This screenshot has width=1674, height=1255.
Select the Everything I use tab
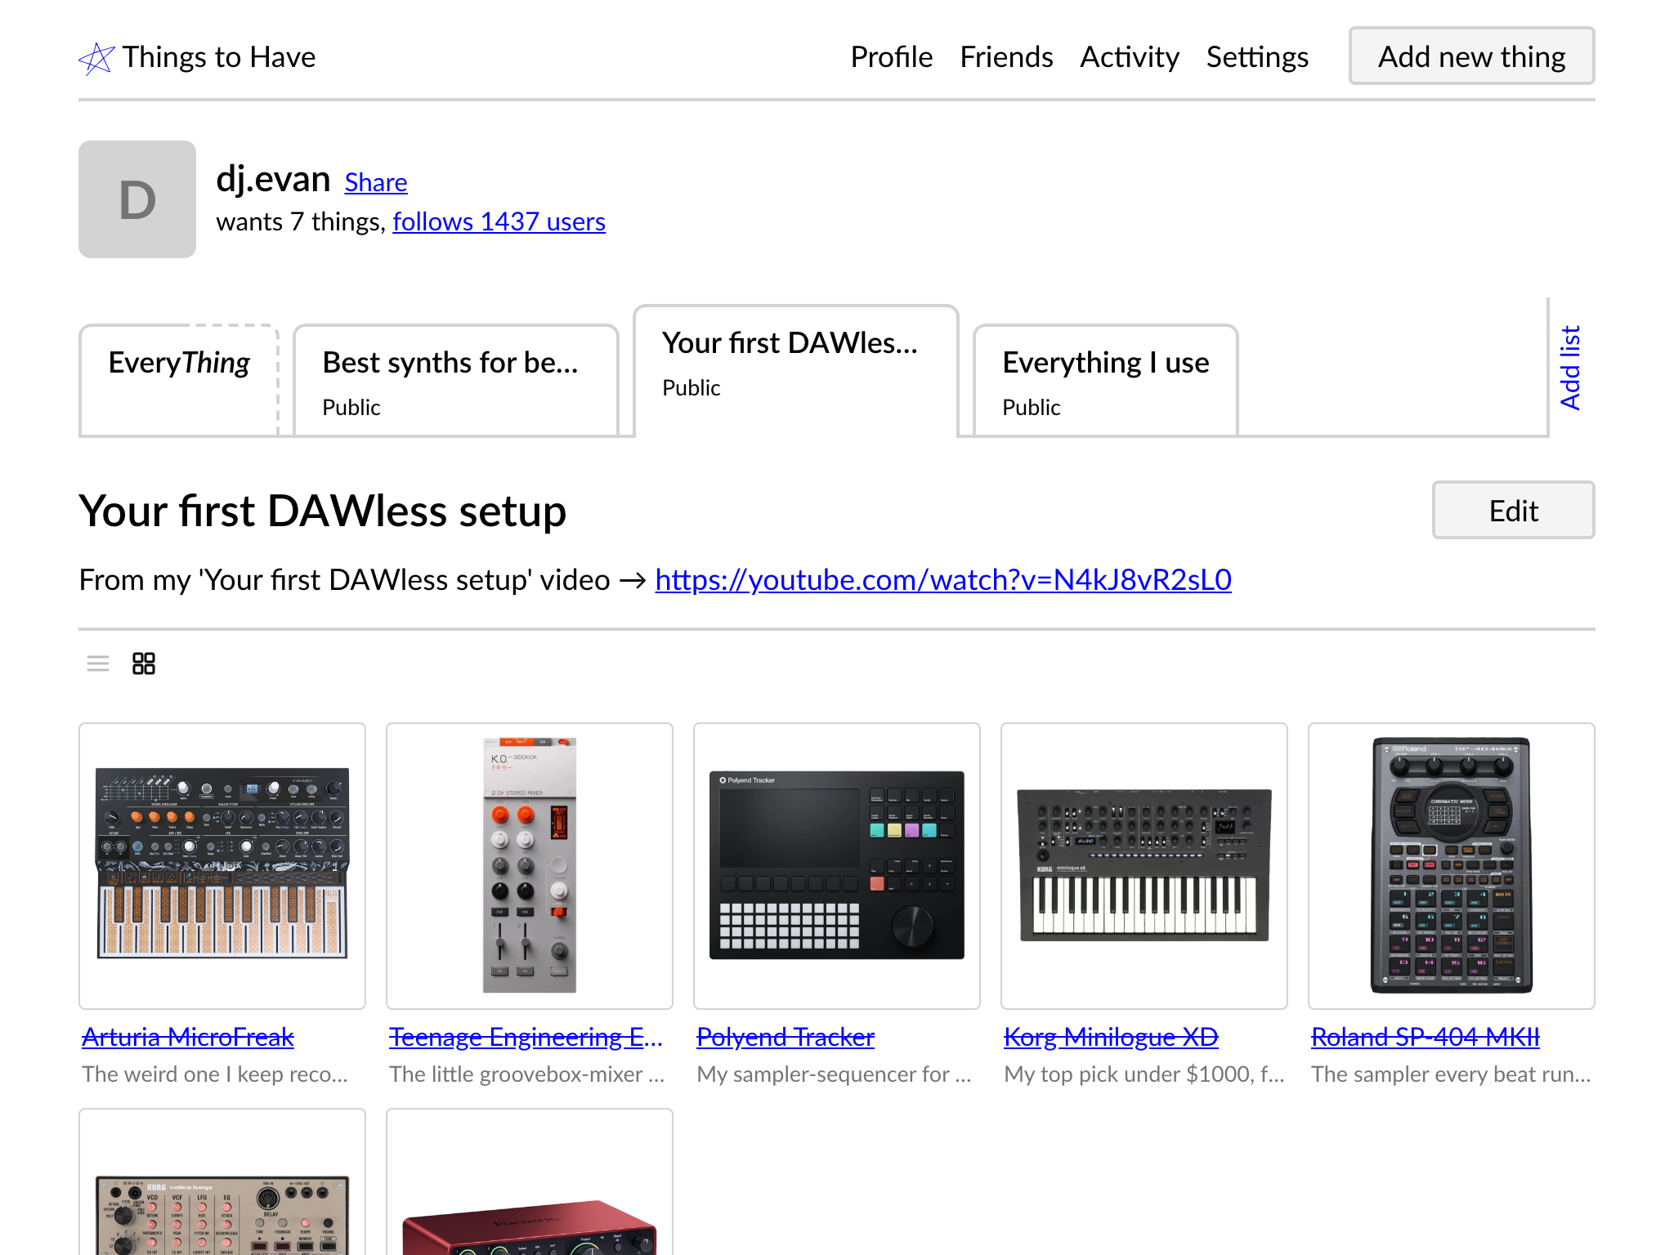[x=1105, y=381]
